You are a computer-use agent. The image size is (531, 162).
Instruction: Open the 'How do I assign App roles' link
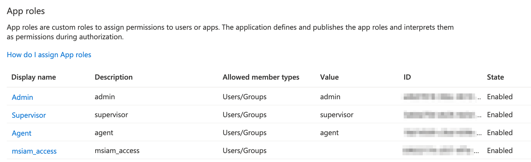(49, 55)
